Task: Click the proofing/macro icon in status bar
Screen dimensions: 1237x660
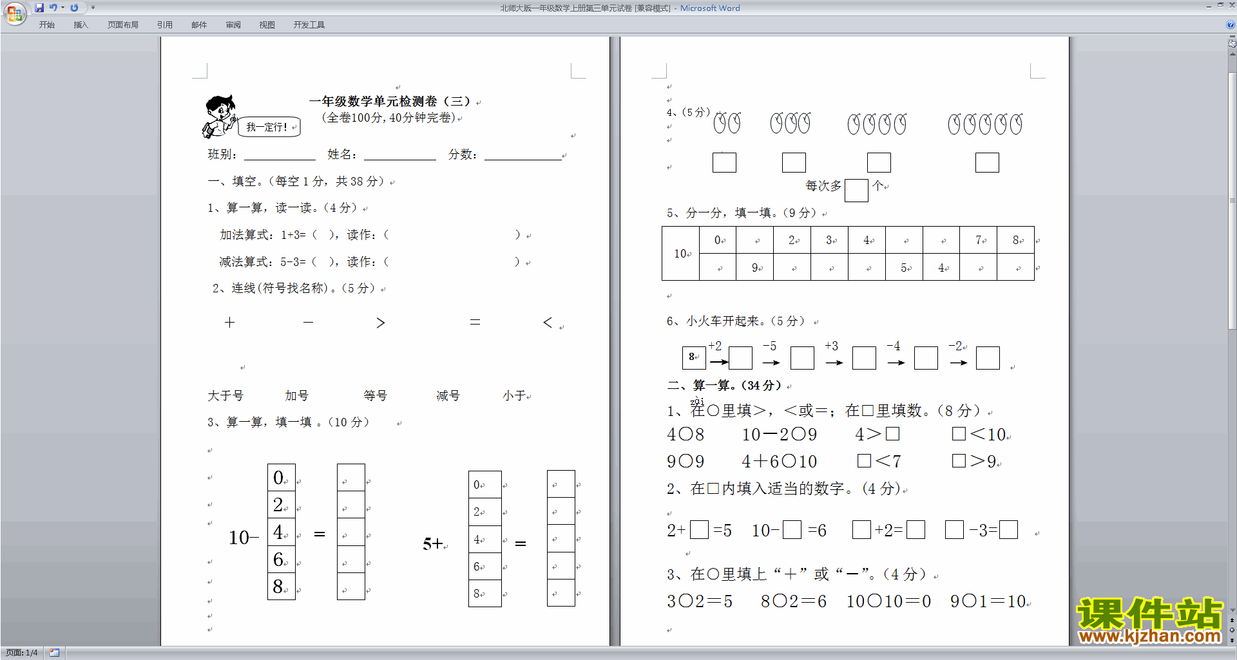Action: 54,653
